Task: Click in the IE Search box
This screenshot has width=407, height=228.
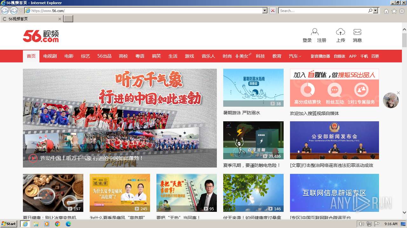Action: [x=323, y=10]
